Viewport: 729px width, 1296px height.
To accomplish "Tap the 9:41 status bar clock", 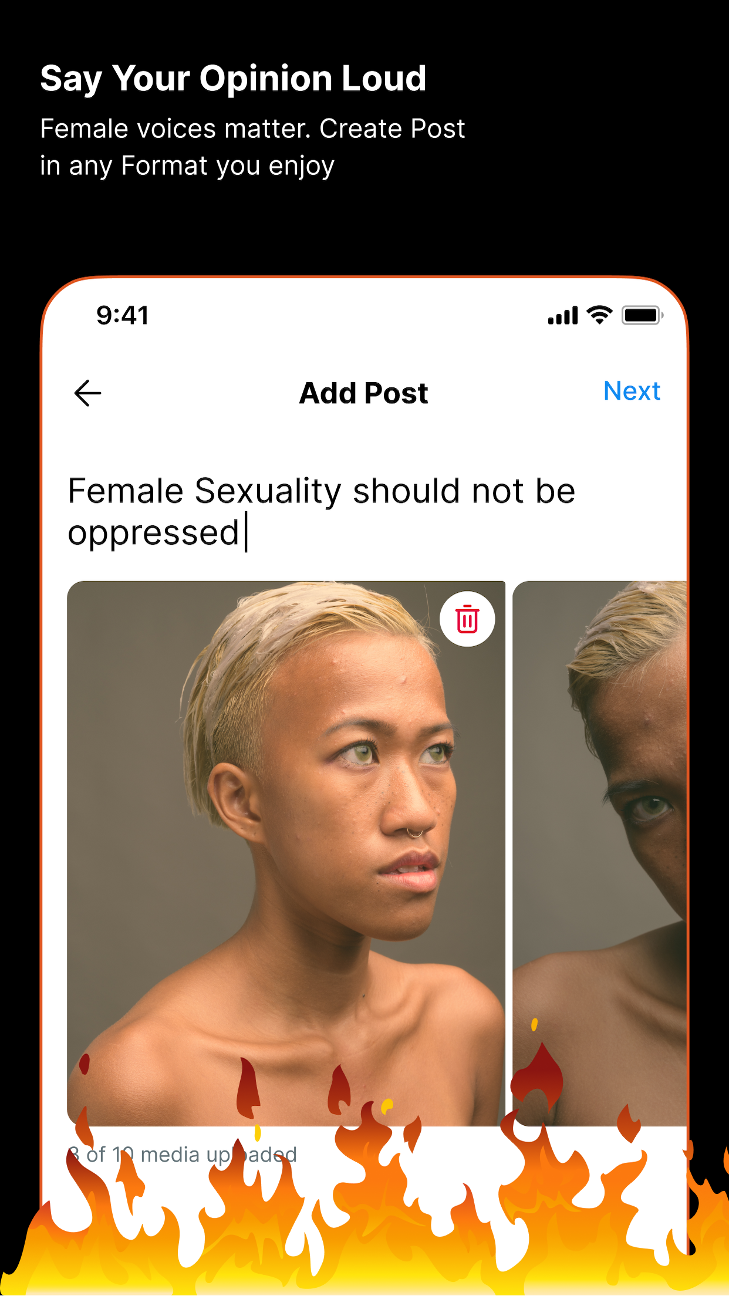I will [x=123, y=316].
